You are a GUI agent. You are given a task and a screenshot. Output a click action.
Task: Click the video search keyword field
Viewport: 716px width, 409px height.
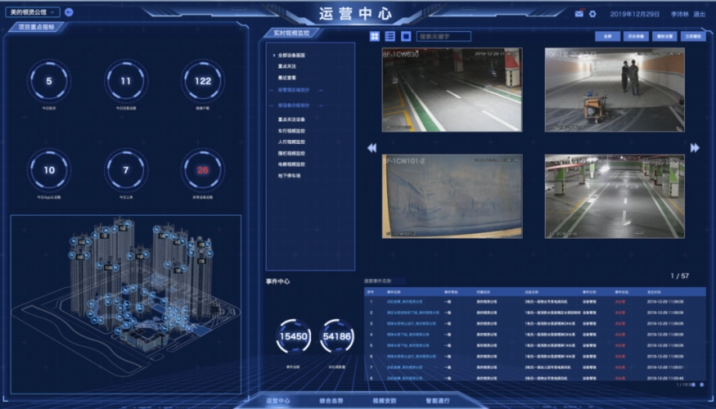444,36
